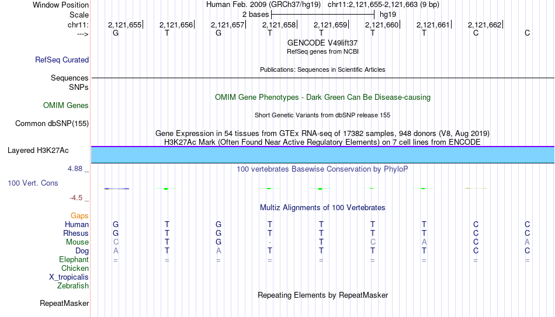
Task: Click the GENCODE V49lift37 track title
Action: 322,43
